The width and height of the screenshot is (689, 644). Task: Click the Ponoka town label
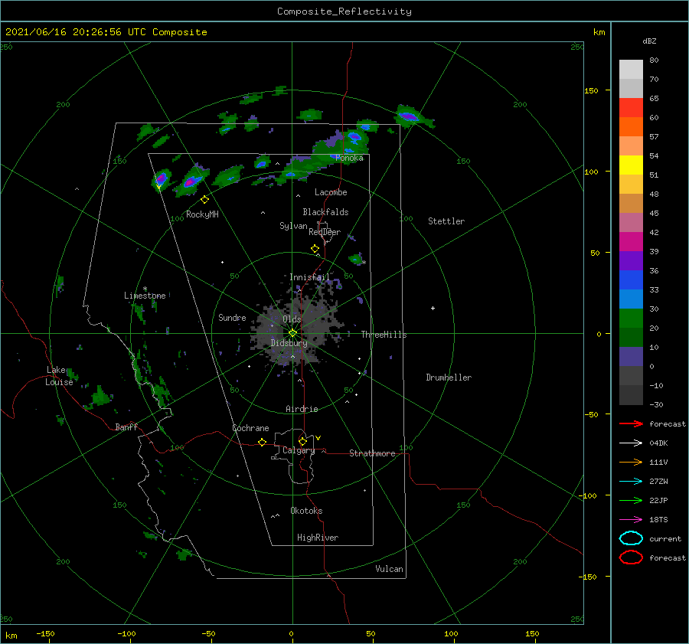coord(350,158)
